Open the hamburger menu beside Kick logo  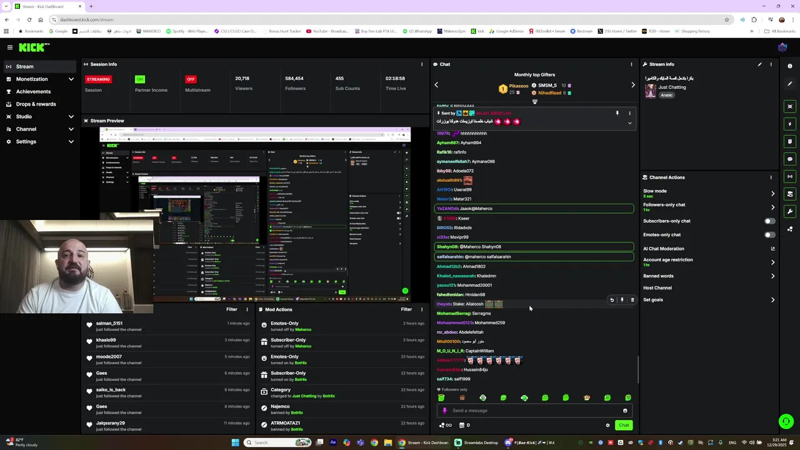pyautogui.click(x=10, y=47)
